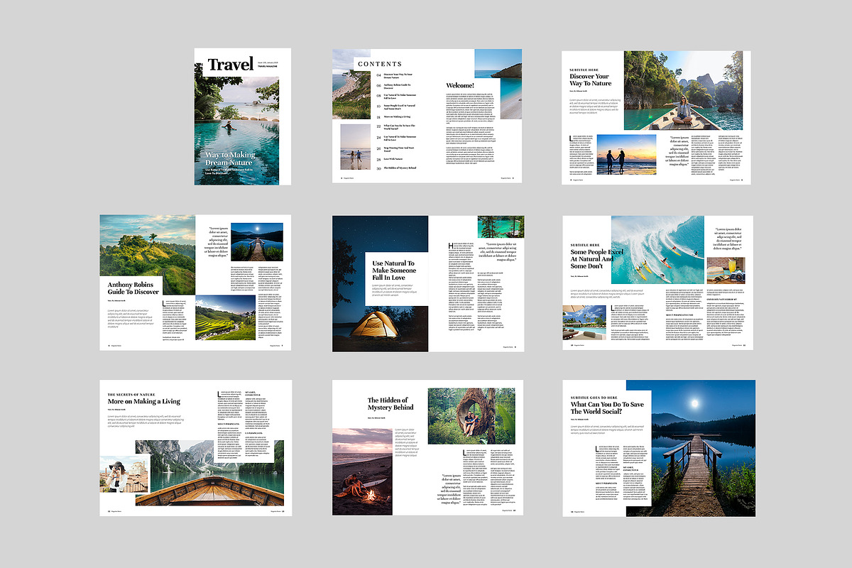
Task: Click the beach campfire at dusk photo
Action: point(361,471)
